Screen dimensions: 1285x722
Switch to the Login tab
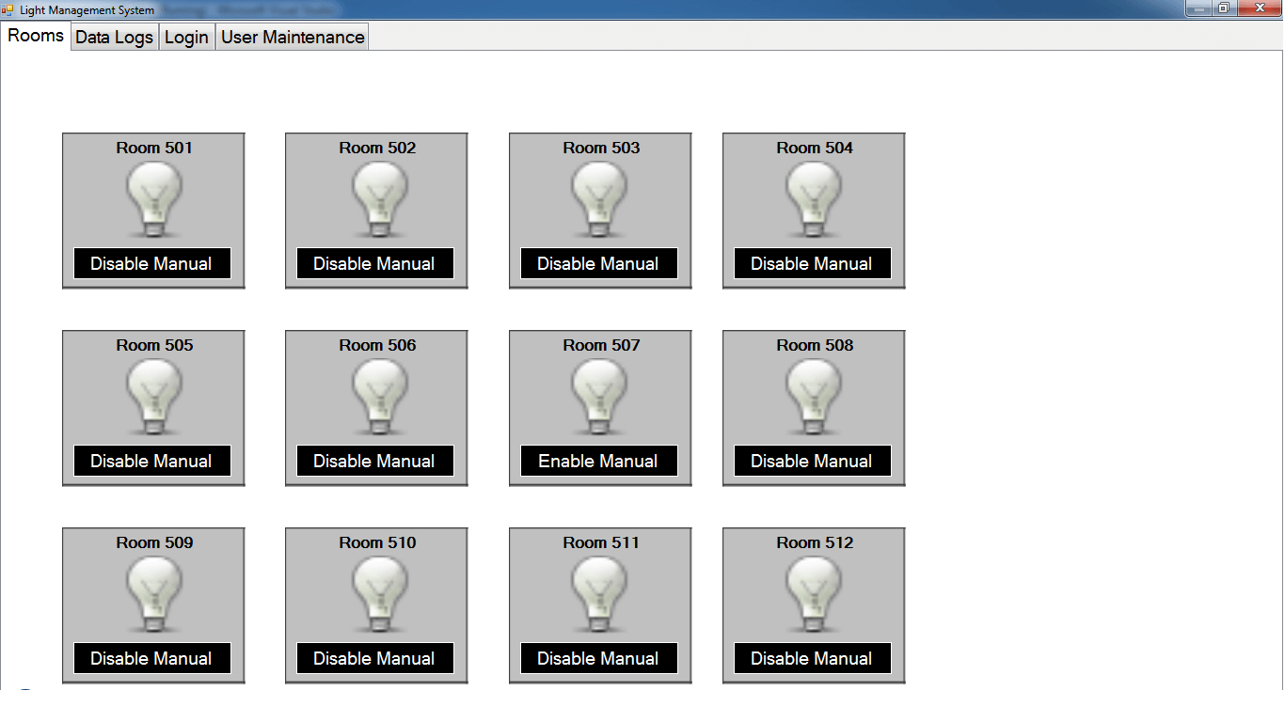point(186,38)
